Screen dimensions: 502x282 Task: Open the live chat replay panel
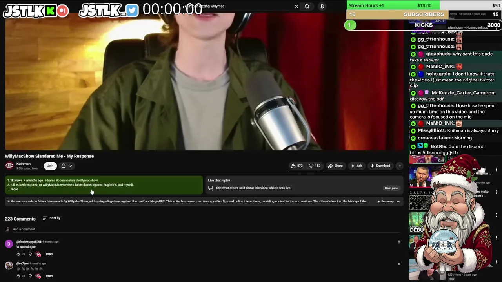pos(391,188)
